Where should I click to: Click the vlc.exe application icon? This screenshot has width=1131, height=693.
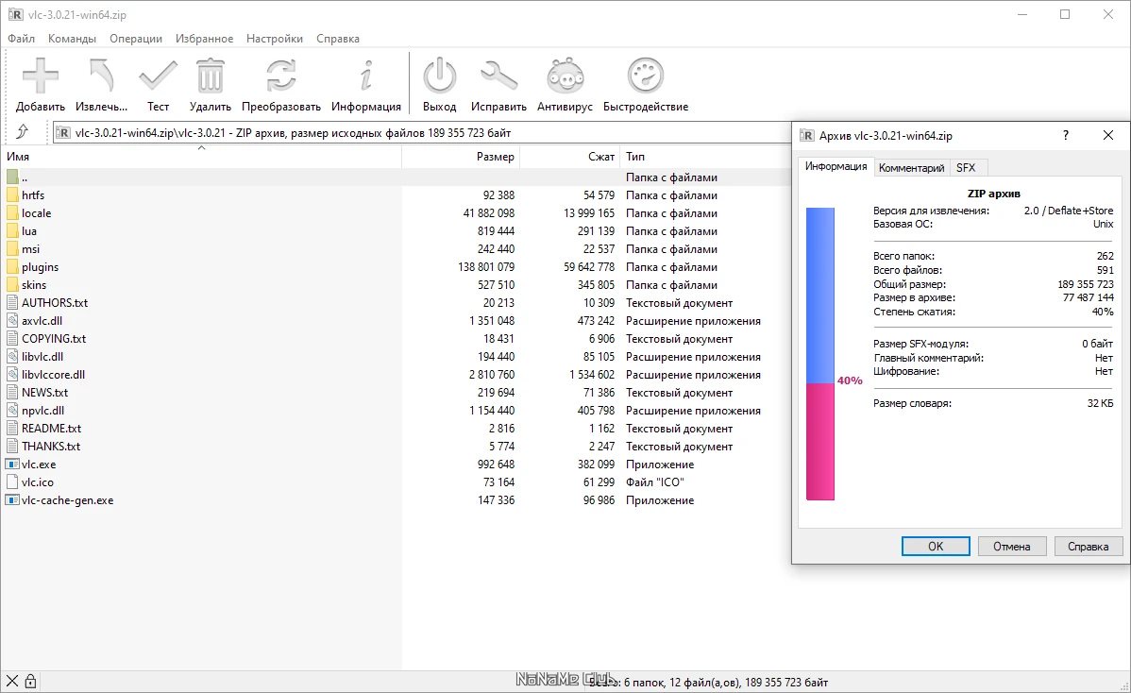click(12, 465)
